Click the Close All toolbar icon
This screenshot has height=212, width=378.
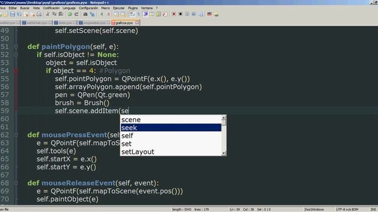[33, 14]
